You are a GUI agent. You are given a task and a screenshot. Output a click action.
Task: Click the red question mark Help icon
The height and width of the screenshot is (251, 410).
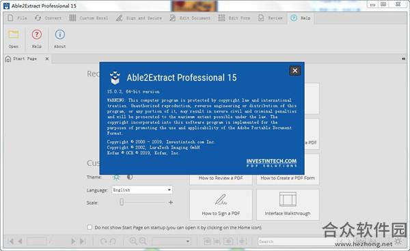point(37,34)
